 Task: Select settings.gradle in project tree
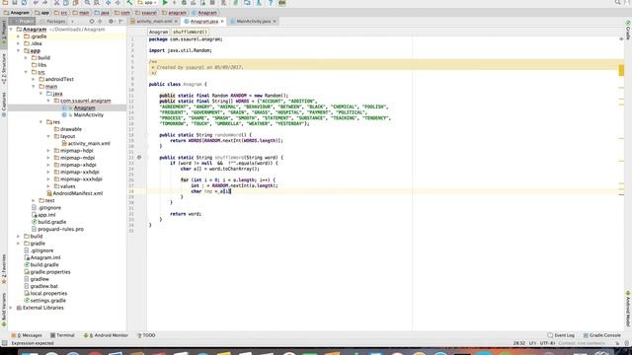47,301
